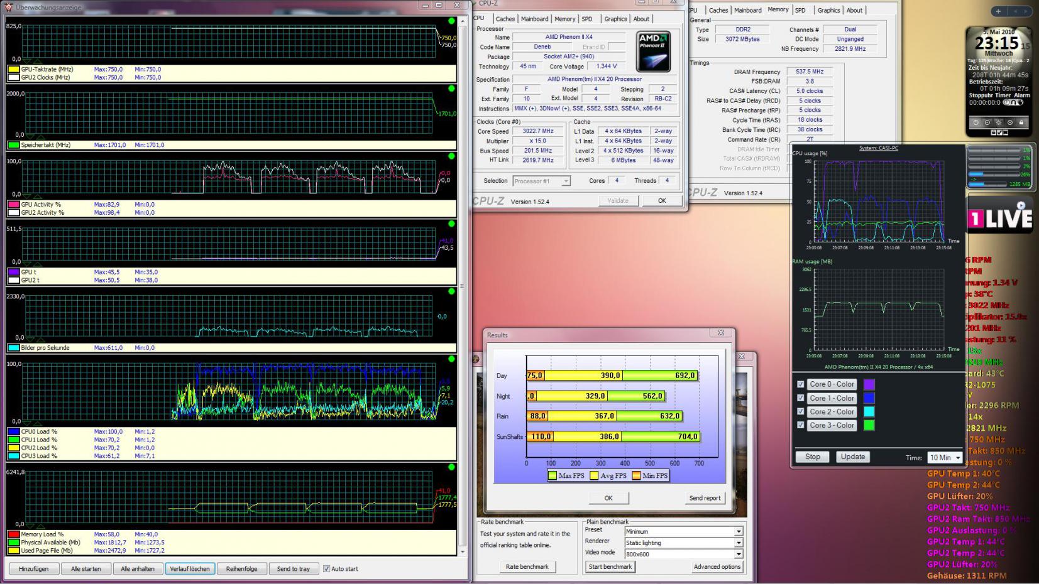This screenshot has height=584, width=1039.
Task: Open the Video mode dropdown showing 800x600
Action: [x=684, y=554]
